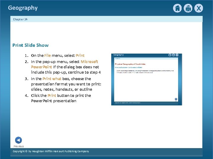The image size is (213, 159).
Task: Exit the presentation with X icon
Action: click(199, 8)
